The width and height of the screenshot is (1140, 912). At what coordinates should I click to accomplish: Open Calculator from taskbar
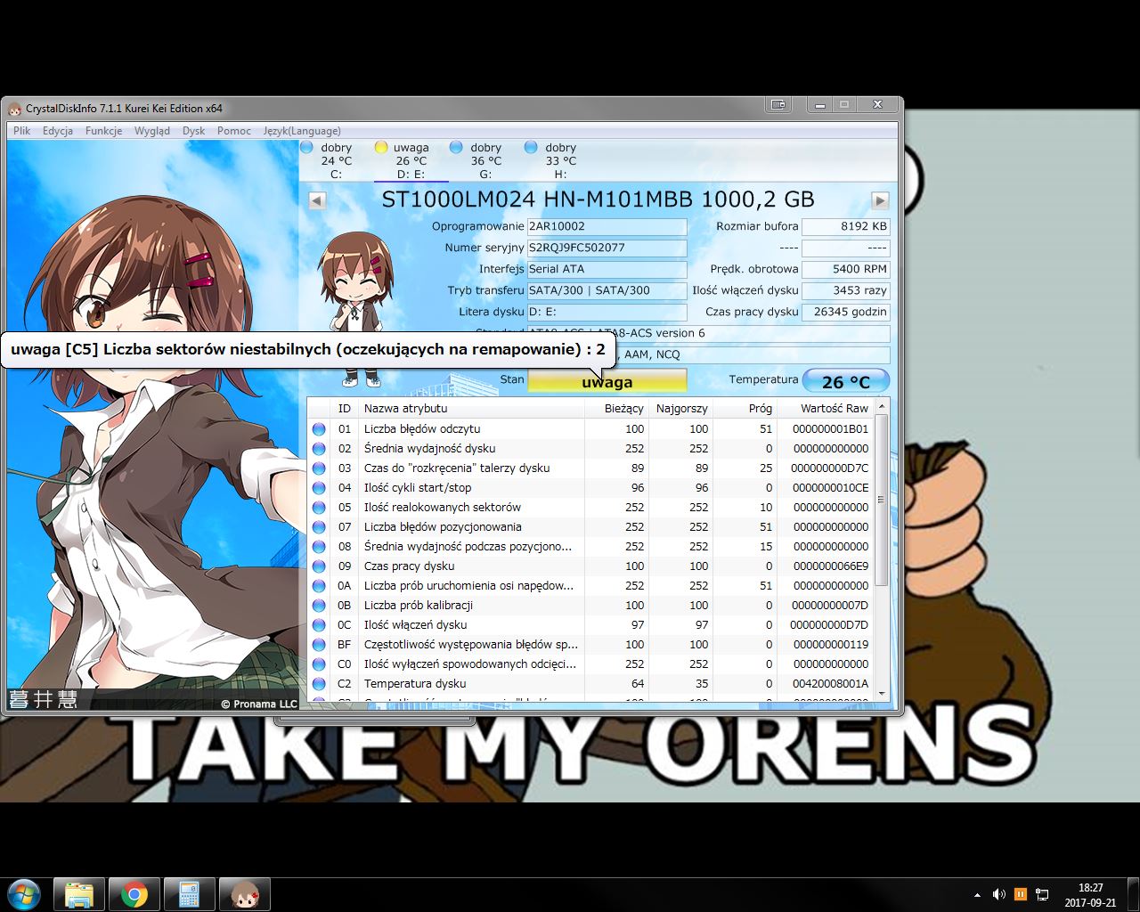click(190, 894)
